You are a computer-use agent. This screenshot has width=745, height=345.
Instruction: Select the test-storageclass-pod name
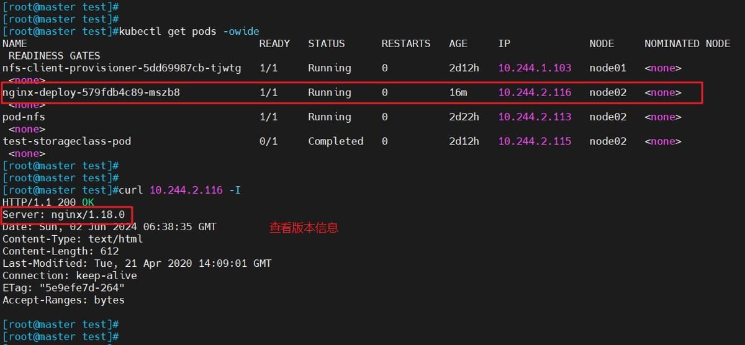(x=66, y=141)
